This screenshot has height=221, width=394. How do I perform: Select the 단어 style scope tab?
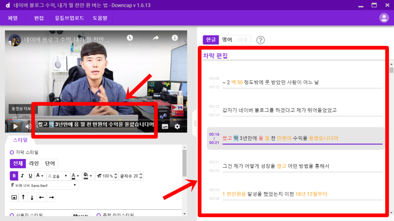pos(50,164)
